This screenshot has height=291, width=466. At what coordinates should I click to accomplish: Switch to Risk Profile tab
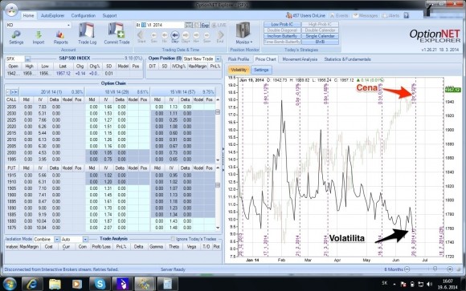pyautogui.click(x=239, y=59)
